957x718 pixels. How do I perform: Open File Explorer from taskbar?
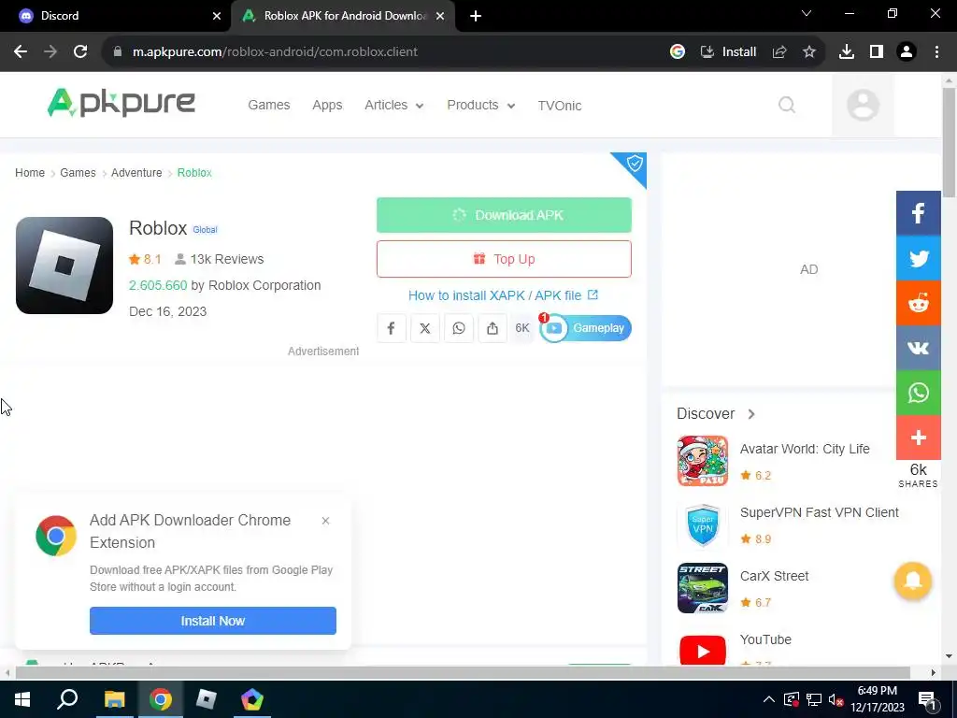(114, 699)
